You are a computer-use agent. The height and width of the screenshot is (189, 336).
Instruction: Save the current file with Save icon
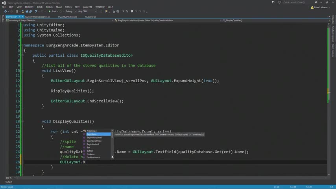[x=27, y=11]
